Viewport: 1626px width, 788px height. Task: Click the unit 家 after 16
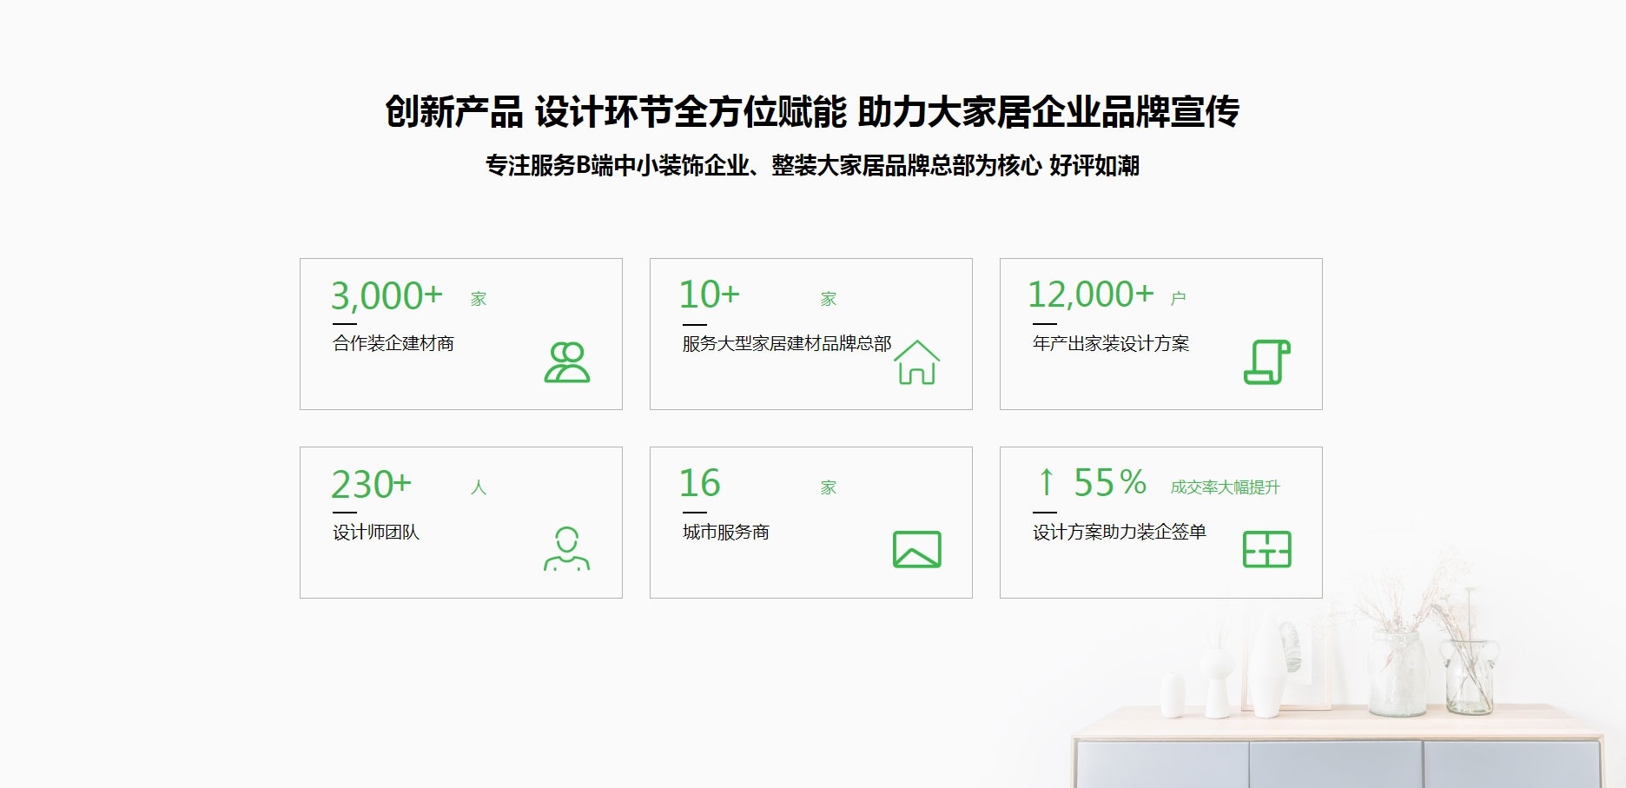tap(829, 487)
